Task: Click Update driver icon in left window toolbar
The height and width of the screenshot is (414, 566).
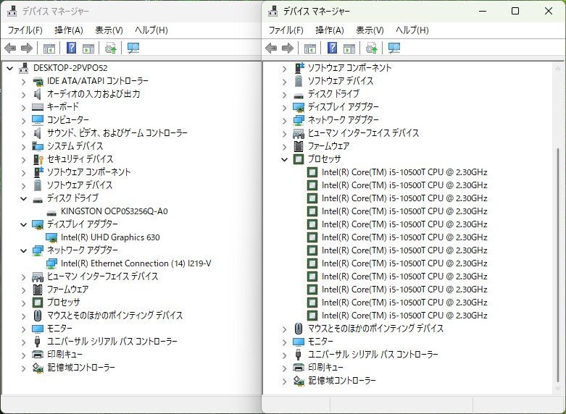Action: [x=110, y=48]
